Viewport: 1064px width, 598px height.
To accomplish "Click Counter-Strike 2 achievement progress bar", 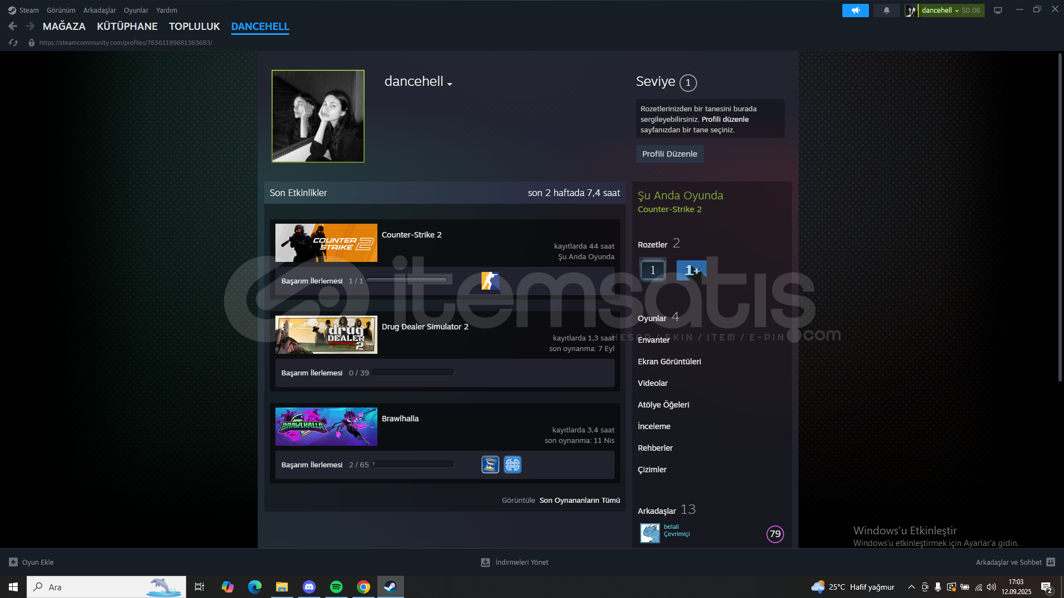I will pos(407,281).
